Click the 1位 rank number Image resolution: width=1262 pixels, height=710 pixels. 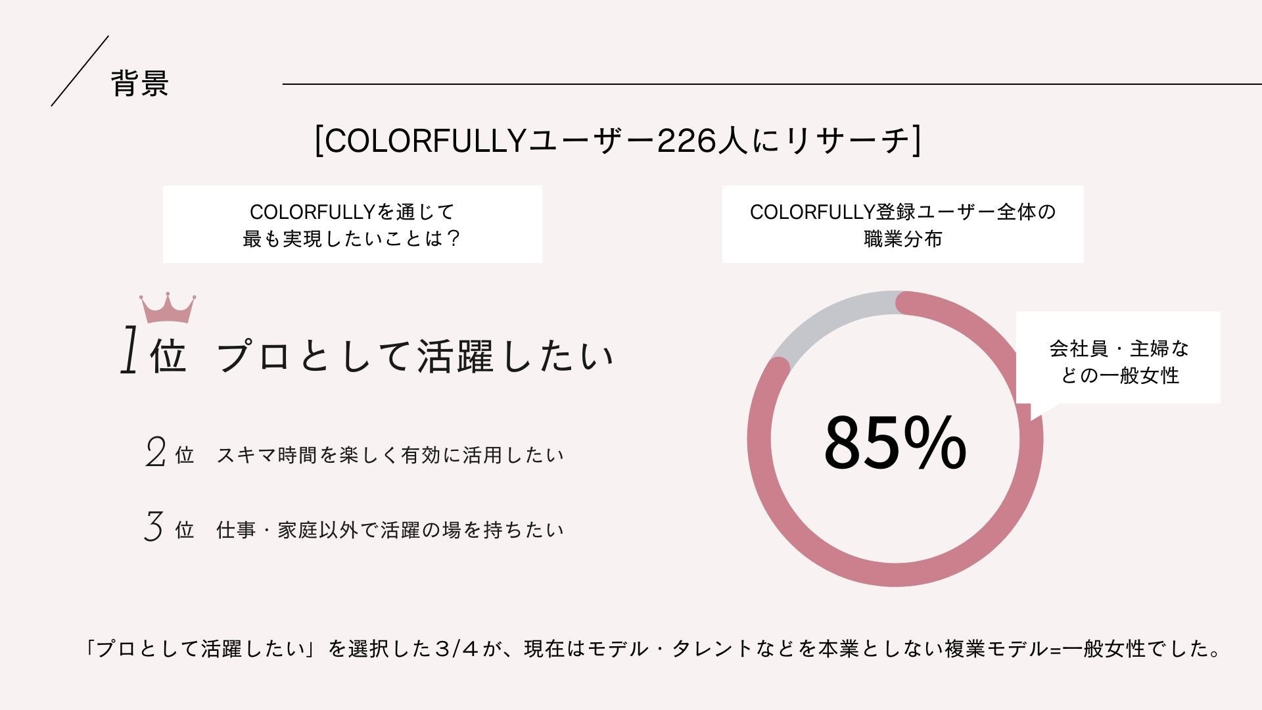(x=153, y=354)
